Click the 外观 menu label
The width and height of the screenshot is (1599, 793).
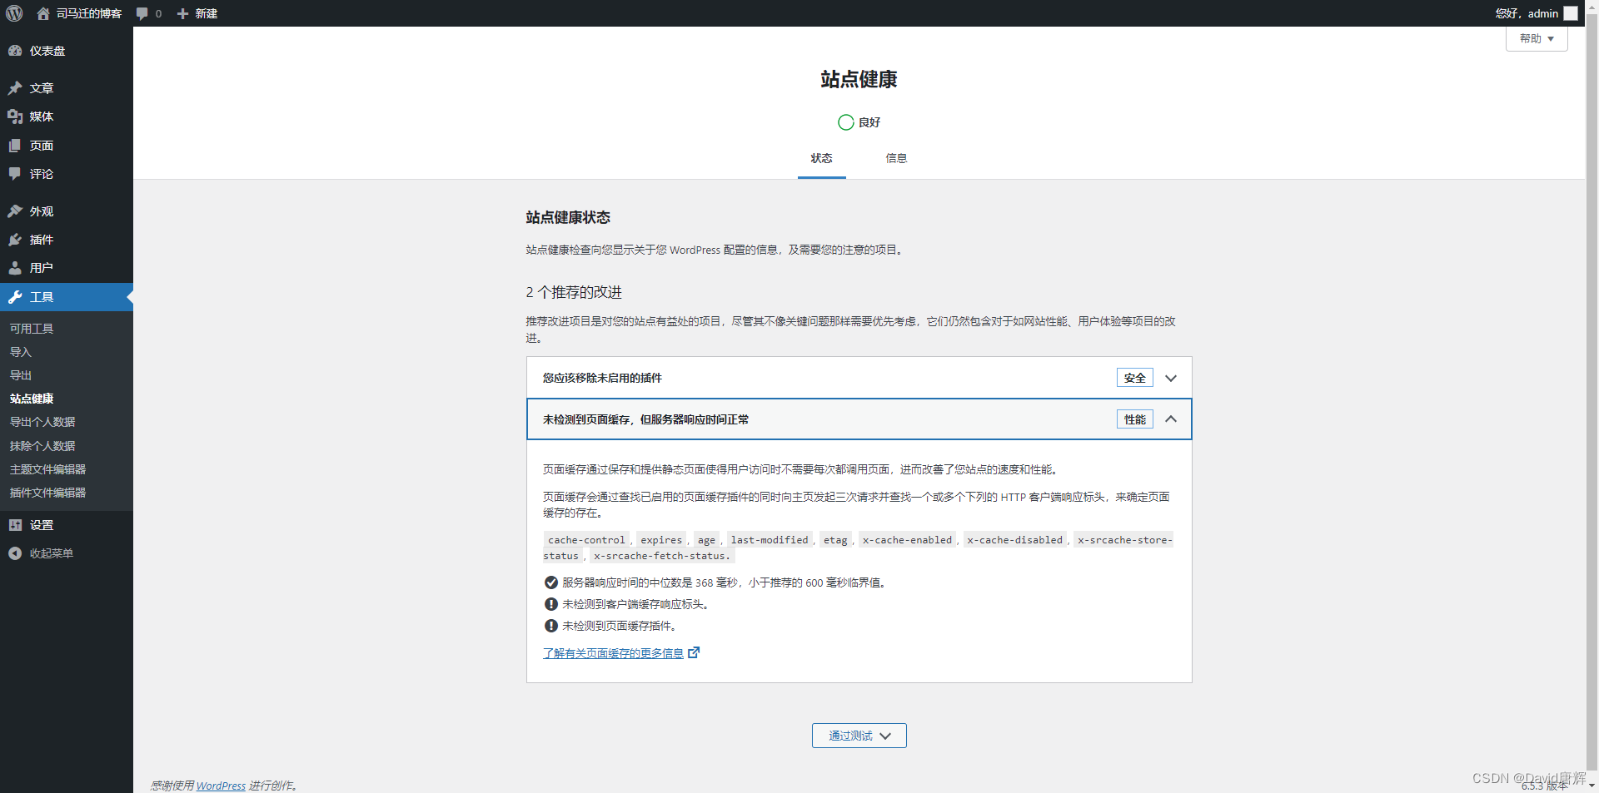point(42,211)
